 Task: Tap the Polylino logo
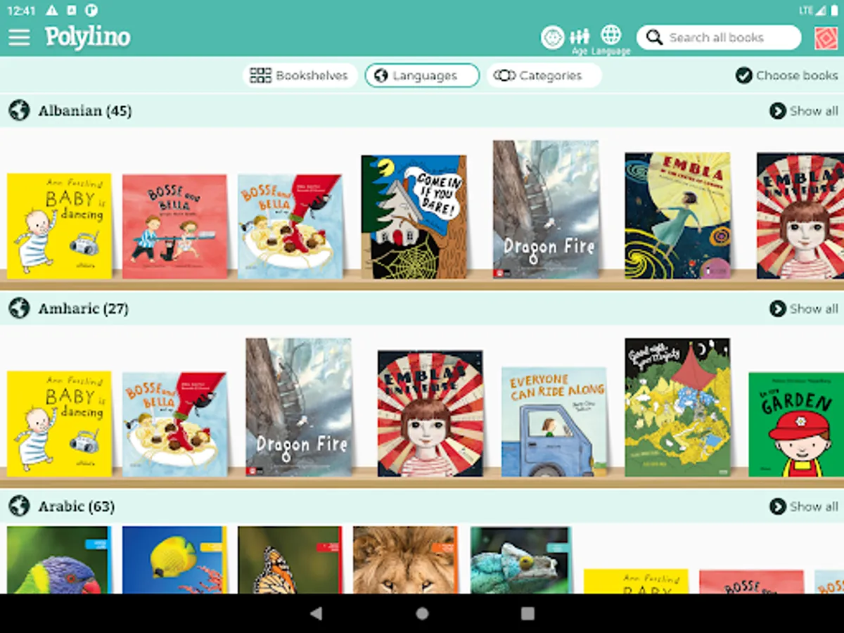click(x=88, y=37)
